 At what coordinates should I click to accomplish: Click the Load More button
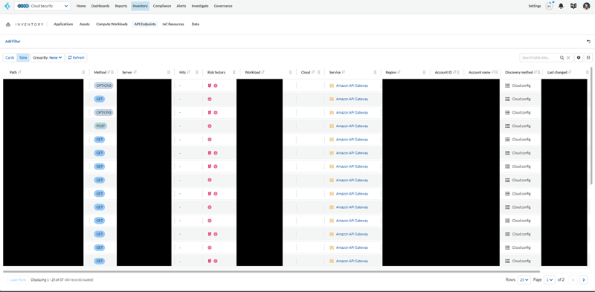pos(18,280)
